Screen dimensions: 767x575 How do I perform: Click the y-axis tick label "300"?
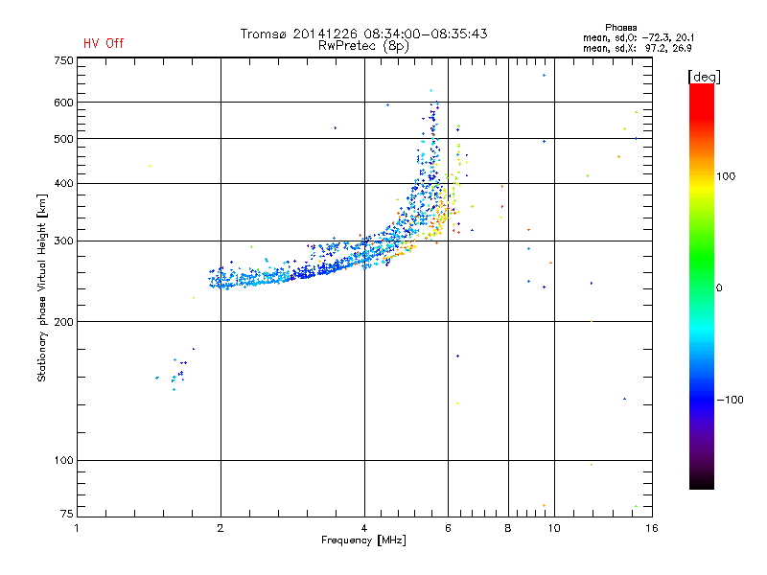[63, 241]
